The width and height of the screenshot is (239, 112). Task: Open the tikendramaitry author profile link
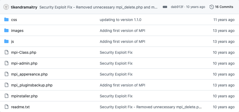click(24, 7)
